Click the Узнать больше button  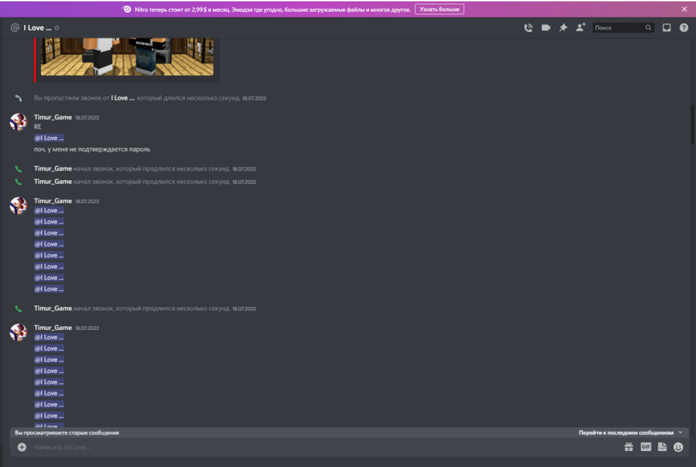click(x=439, y=9)
